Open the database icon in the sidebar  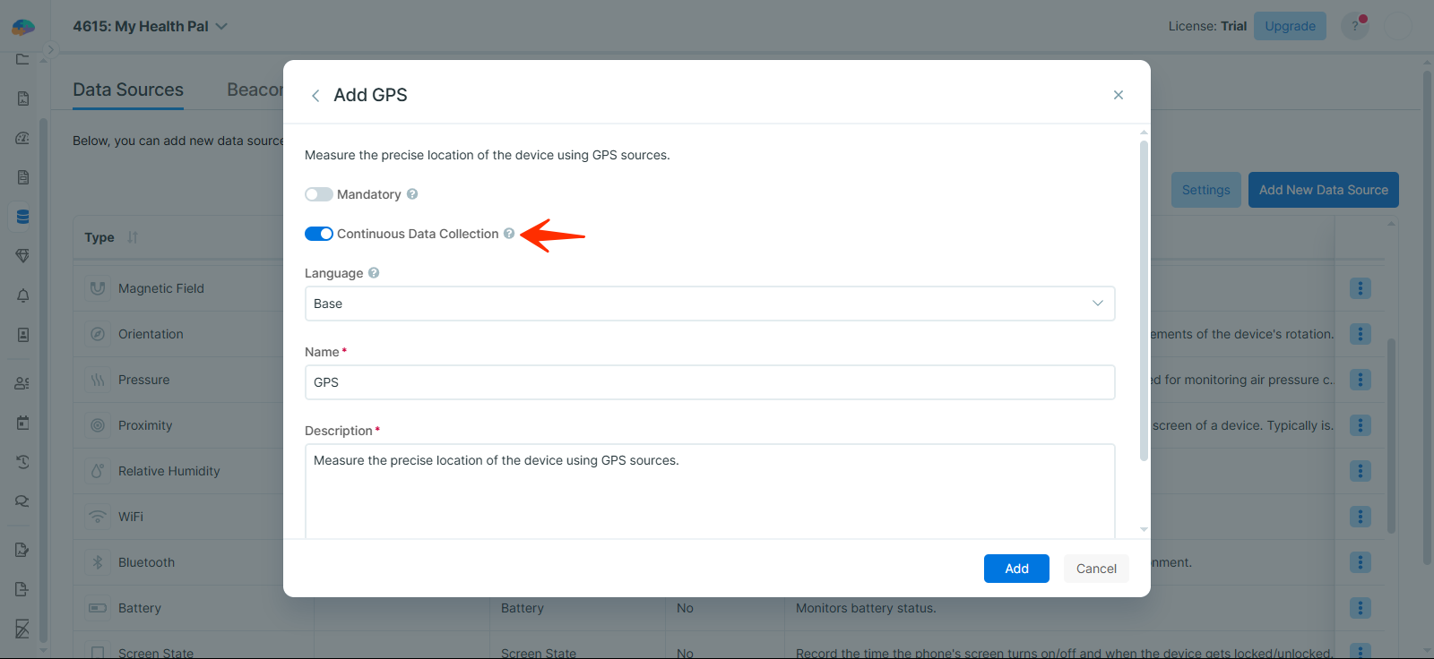coord(23,217)
